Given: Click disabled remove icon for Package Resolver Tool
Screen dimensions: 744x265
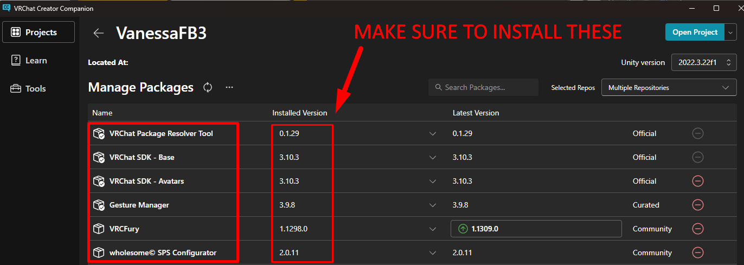Looking at the screenshot, I should tap(698, 133).
